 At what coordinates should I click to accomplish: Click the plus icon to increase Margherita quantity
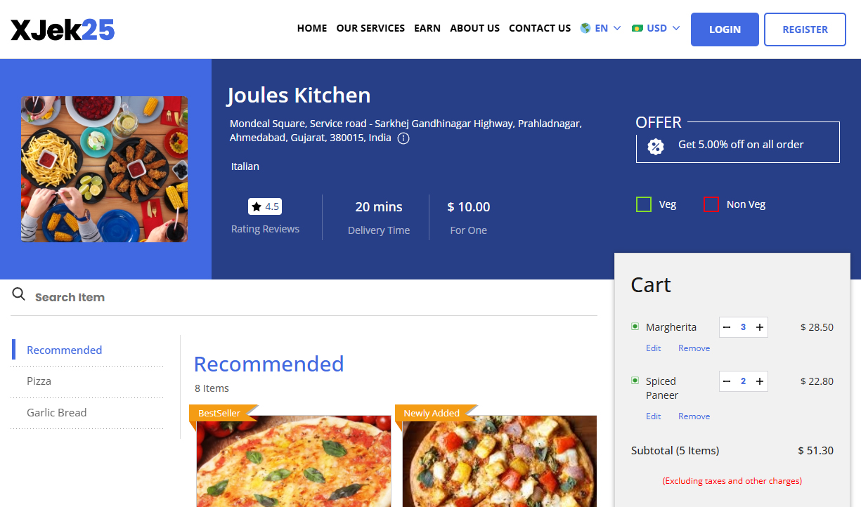(759, 327)
